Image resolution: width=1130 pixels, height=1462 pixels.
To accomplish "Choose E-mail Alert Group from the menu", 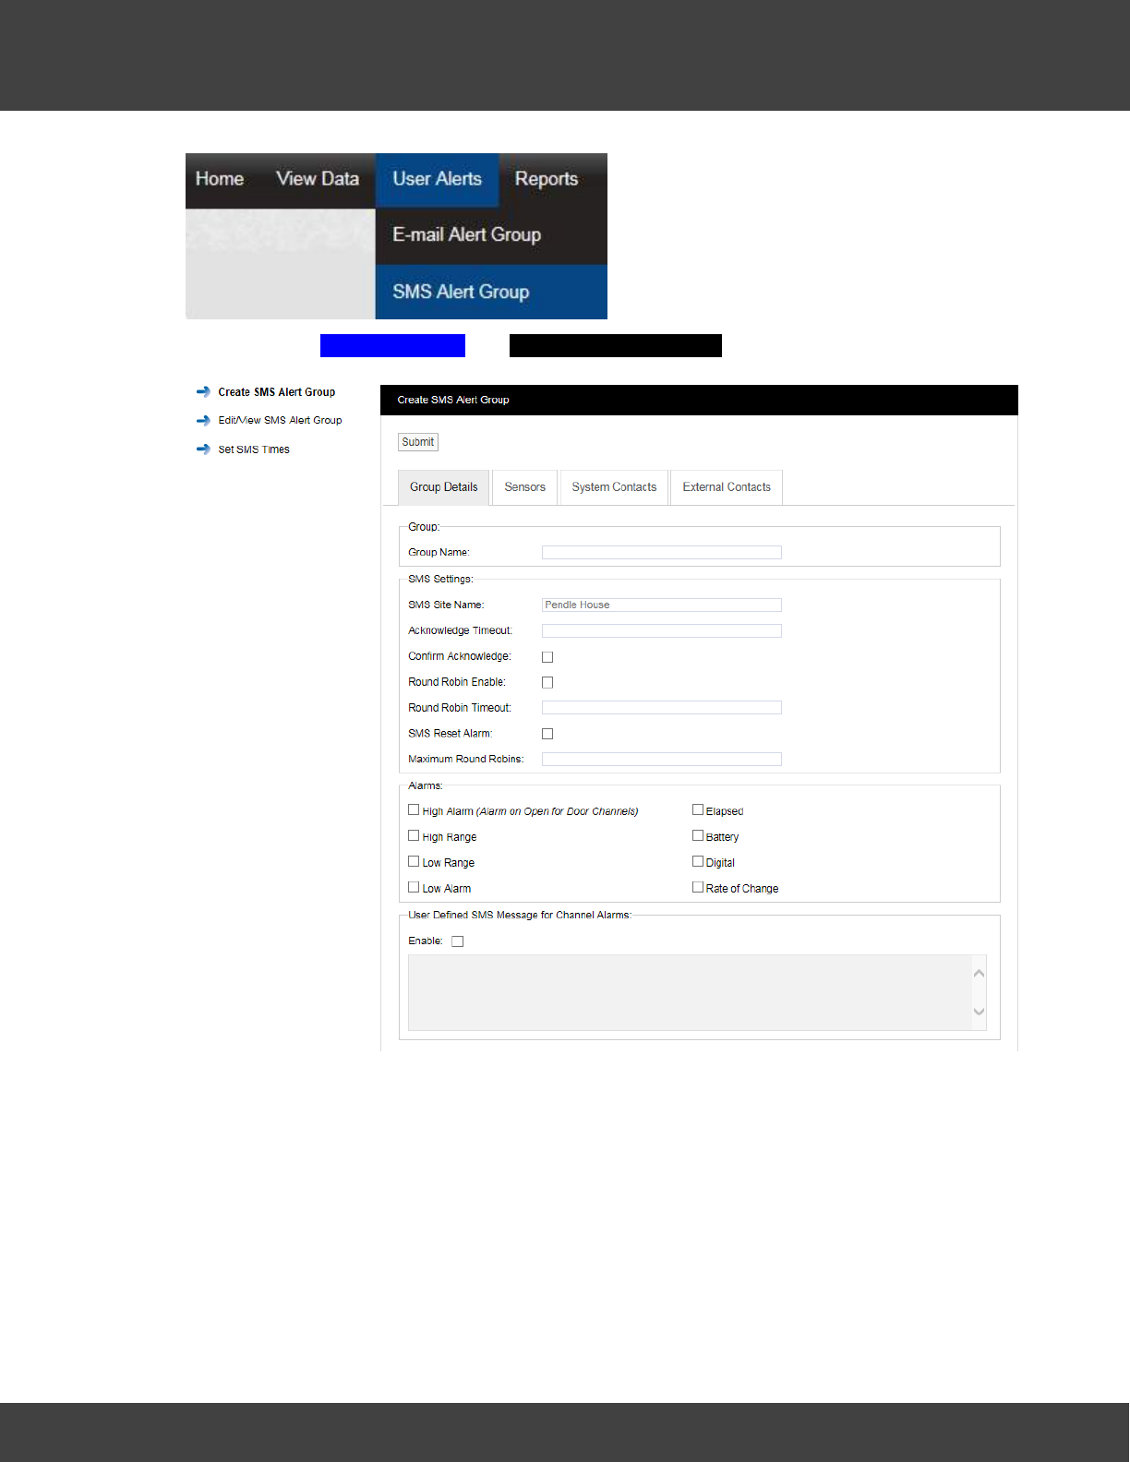I will tap(491, 235).
